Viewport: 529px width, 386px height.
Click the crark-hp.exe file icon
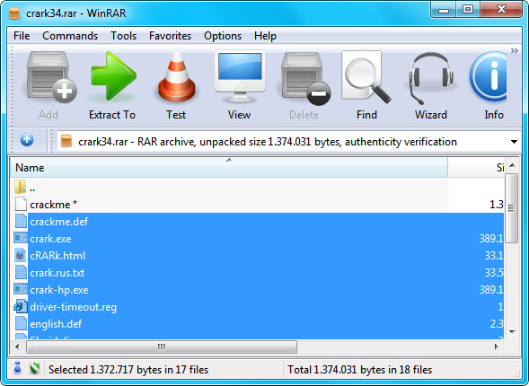tap(21, 289)
